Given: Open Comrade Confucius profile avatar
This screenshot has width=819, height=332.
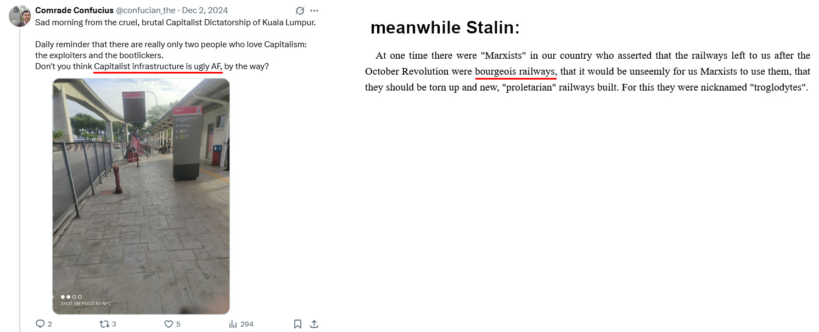Looking at the screenshot, I should (20, 16).
